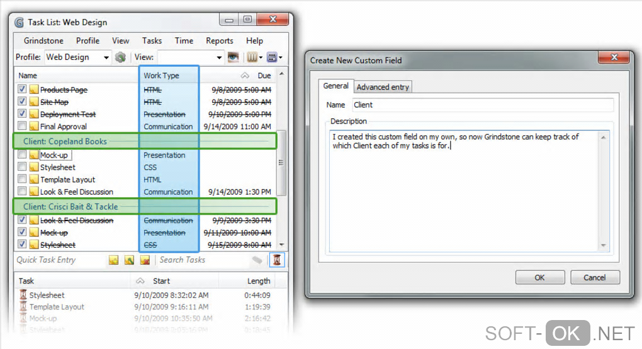The width and height of the screenshot is (642, 349).
Task: Close the Create New Custom Field dialog
Action: (x=613, y=57)
